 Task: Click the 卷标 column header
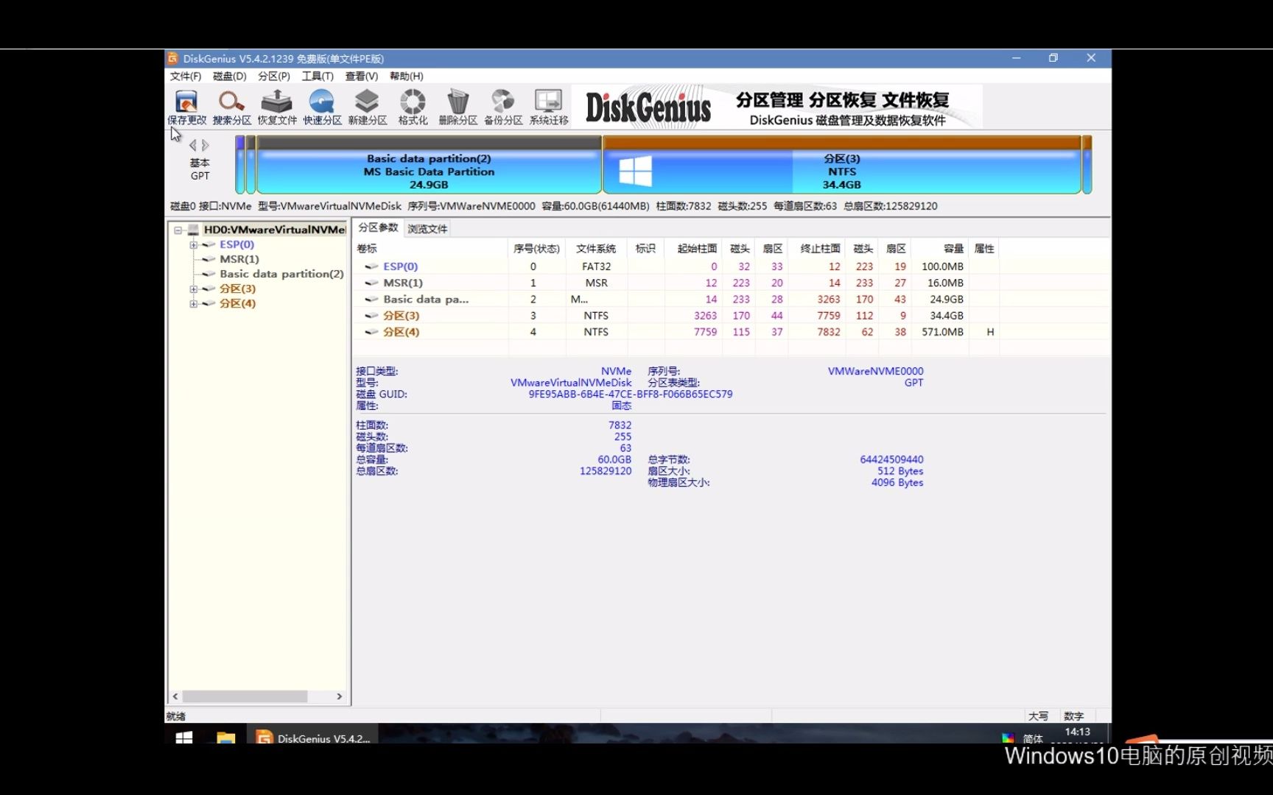(x=431, y=248)
